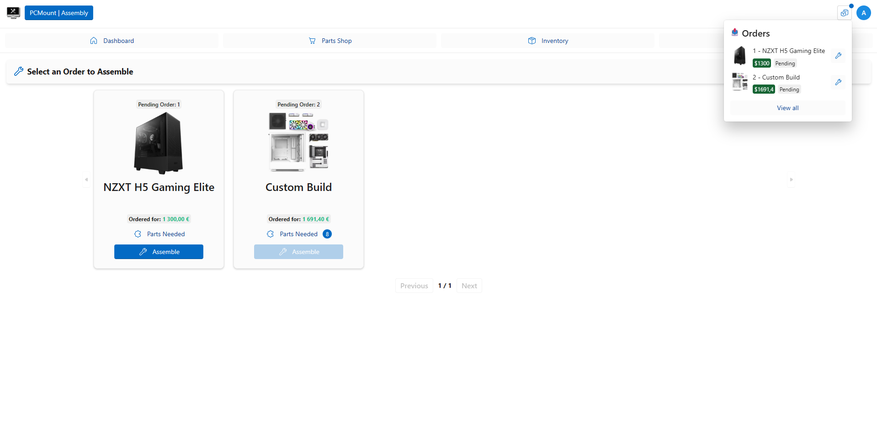
Task: Click Pending status of NZXT order in popup
Action: click(x=785, y=64)
